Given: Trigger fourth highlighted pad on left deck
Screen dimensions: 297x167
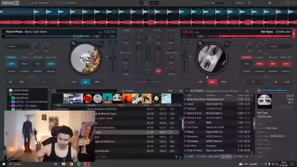Looking at the screenshot, I should click(51, 64).
